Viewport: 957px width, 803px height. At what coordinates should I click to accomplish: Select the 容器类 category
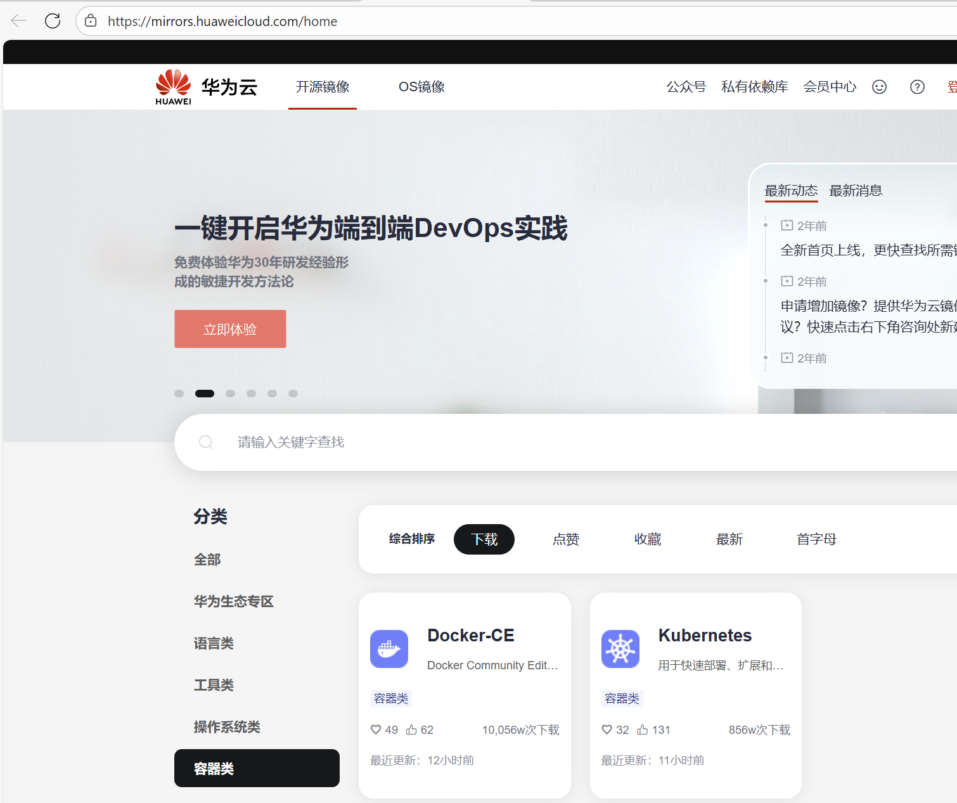tap(257, 768)
